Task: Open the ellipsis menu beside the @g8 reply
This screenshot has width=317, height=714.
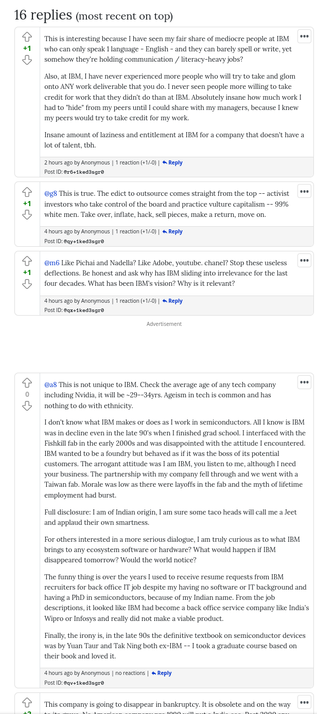Action: pos(304,191)
